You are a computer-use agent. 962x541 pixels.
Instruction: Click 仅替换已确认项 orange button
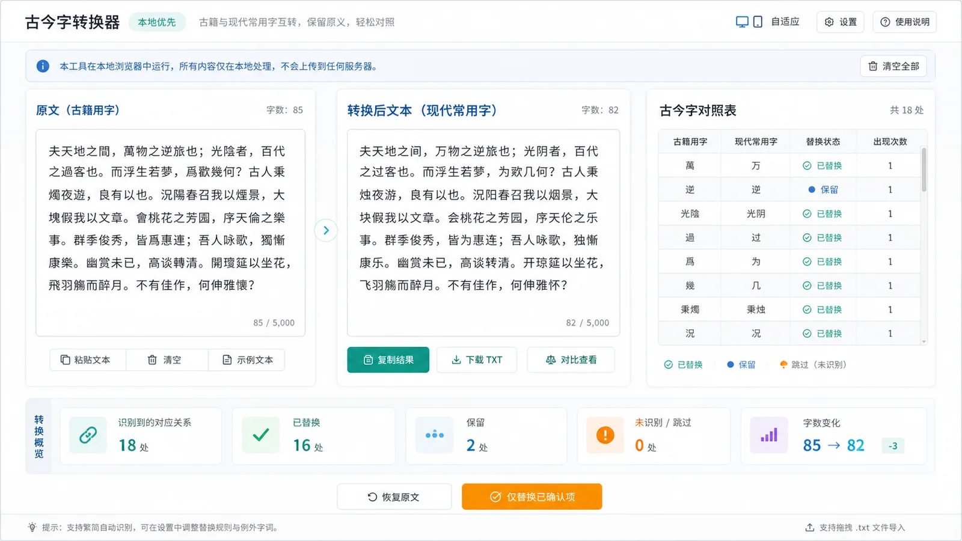(532, 497)
